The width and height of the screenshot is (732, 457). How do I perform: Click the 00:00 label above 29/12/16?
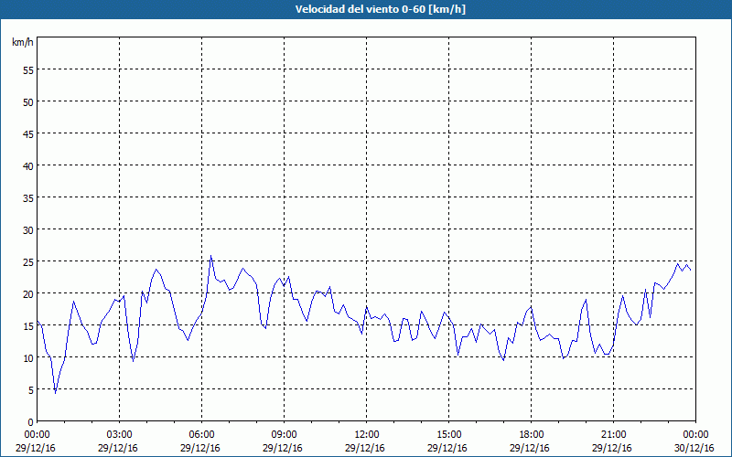(x=37, y=435)
